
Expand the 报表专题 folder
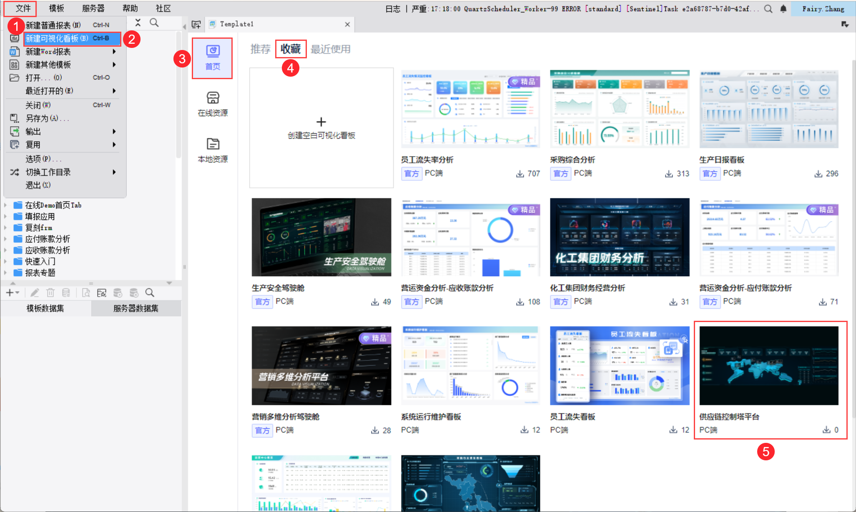point(5,273)
